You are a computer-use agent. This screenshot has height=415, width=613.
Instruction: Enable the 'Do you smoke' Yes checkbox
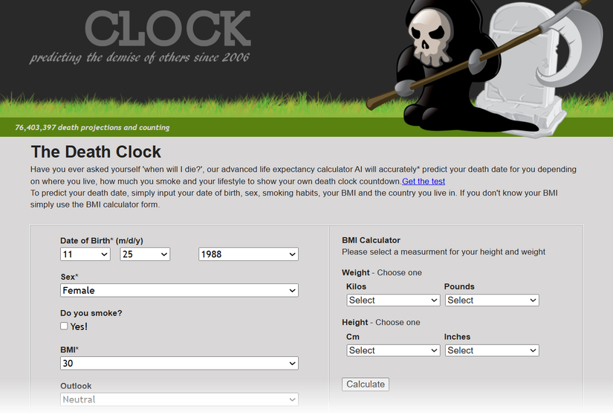pos(65,326)
